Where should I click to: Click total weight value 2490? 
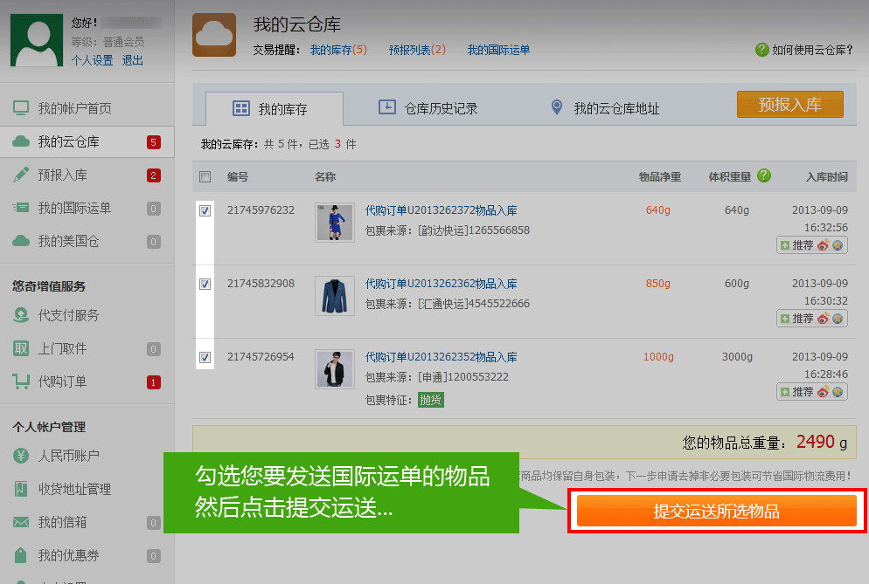click(x=816, y=442)
